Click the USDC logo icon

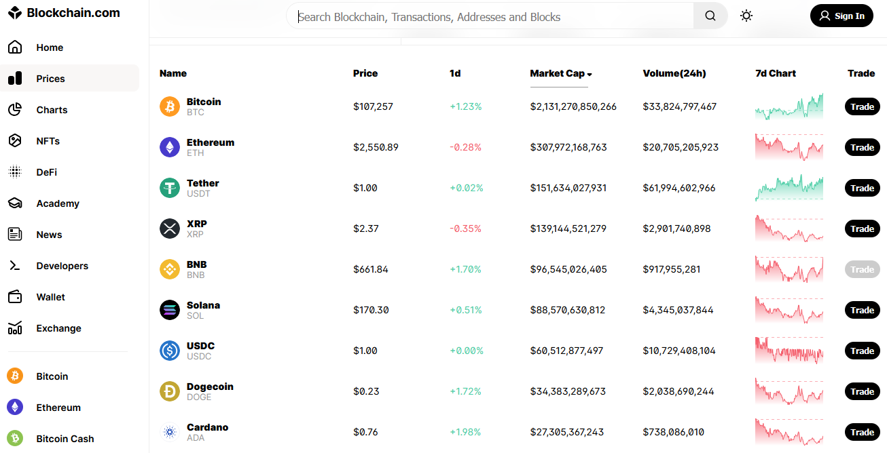pyautogui.click(x=170, y=351)
